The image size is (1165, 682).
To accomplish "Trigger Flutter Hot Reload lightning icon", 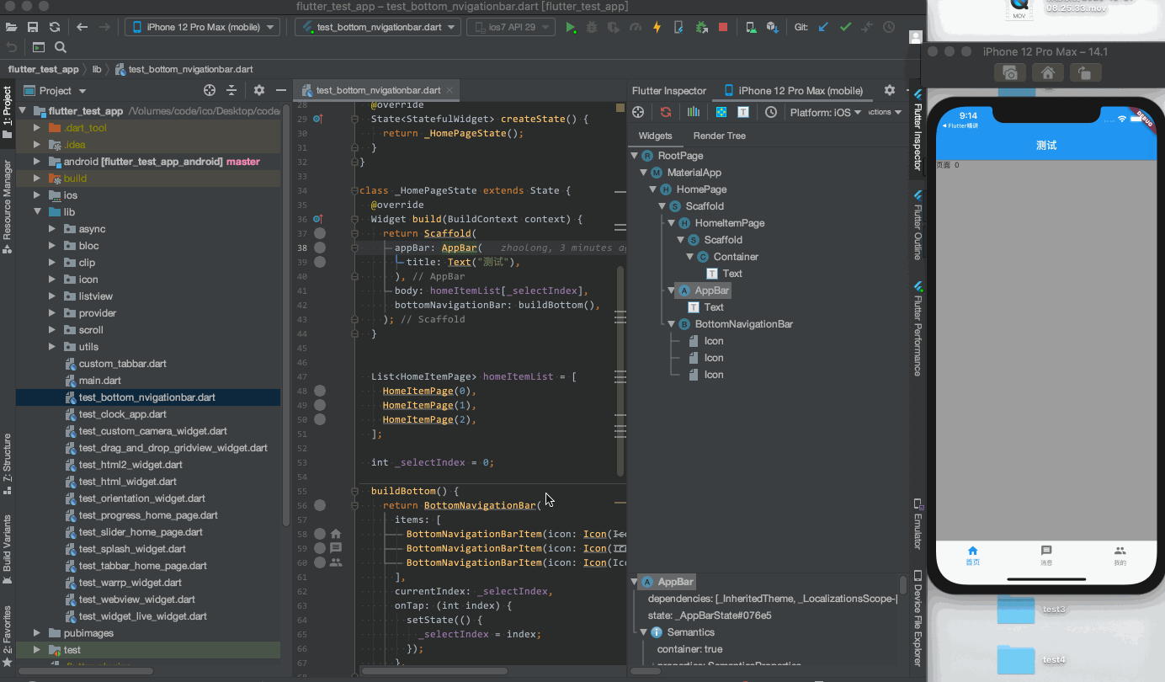I will point(657,27).
